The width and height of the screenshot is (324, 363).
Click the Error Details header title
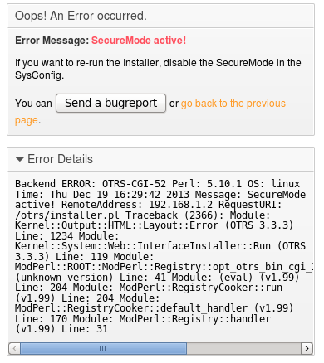click(x=60, y=159)
